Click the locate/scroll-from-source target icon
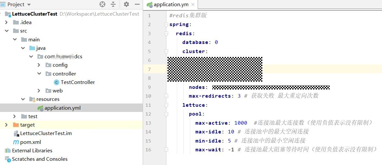The height and width of the screenshot is (165, 382). pos(102,4)
